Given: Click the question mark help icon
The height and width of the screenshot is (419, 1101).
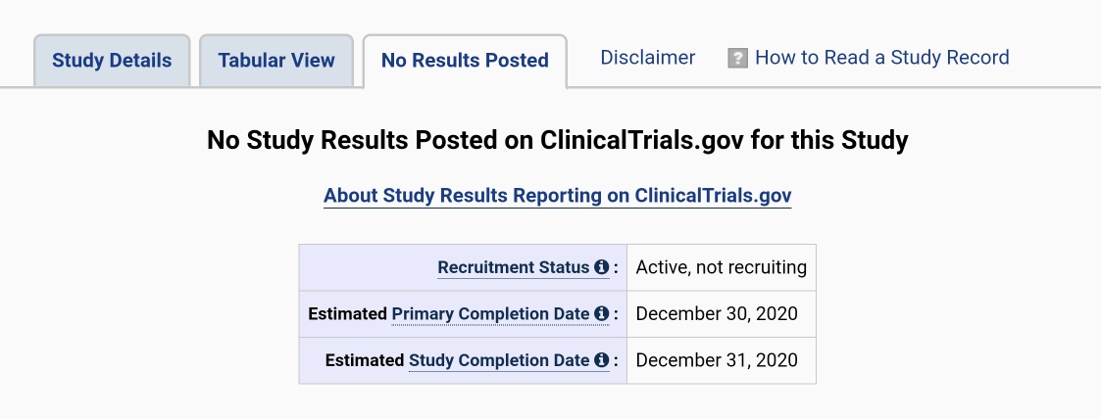Looking at the screenshot, I should coord(738,59).
